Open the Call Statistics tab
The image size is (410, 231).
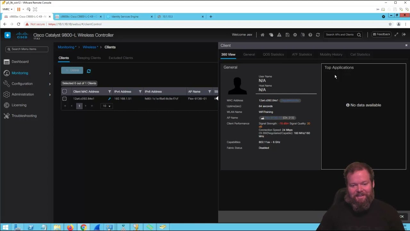click(360, 55)
